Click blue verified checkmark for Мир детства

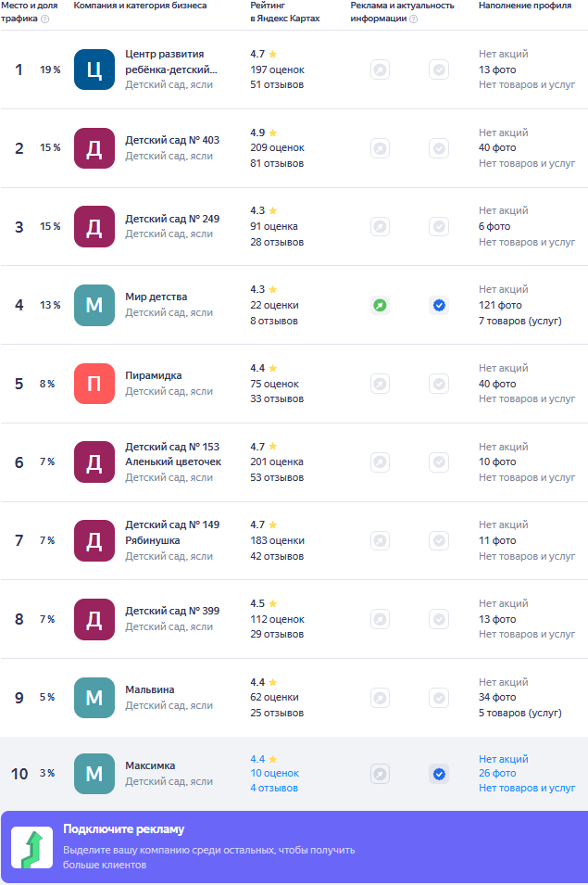pos(439,305)
